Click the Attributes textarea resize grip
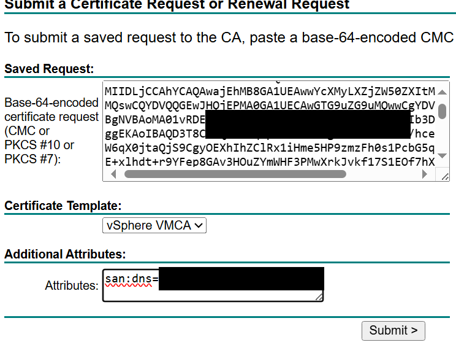The image size is (456, 345). (x=319, y=297)
